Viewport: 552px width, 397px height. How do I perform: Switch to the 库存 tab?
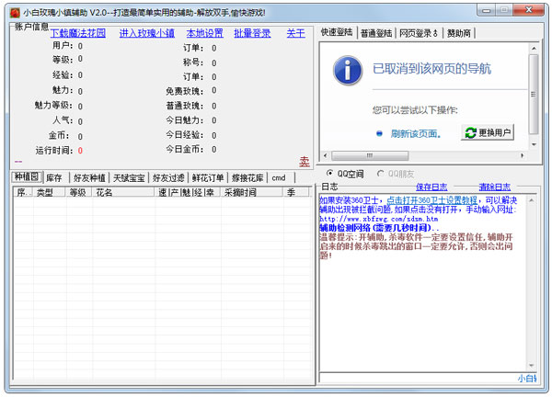click(55, 177)
